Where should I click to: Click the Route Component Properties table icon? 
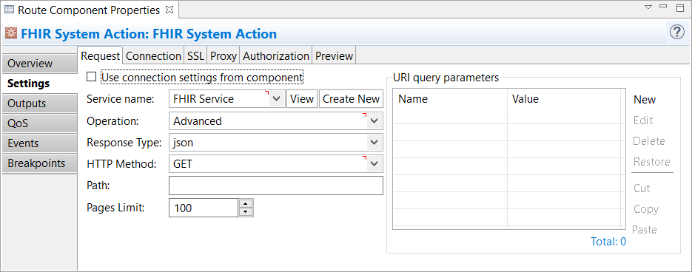[9, 10]
